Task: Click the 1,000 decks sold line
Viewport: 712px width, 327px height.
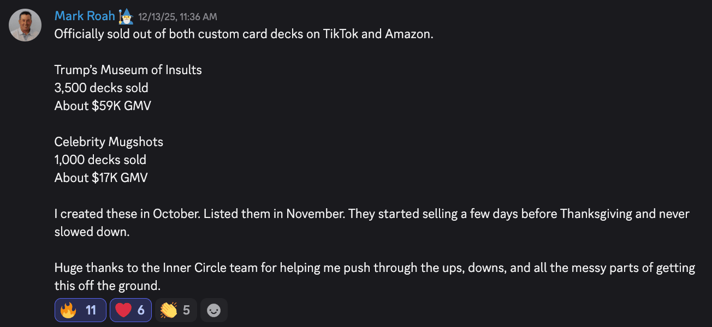Action: coord(100,160)
